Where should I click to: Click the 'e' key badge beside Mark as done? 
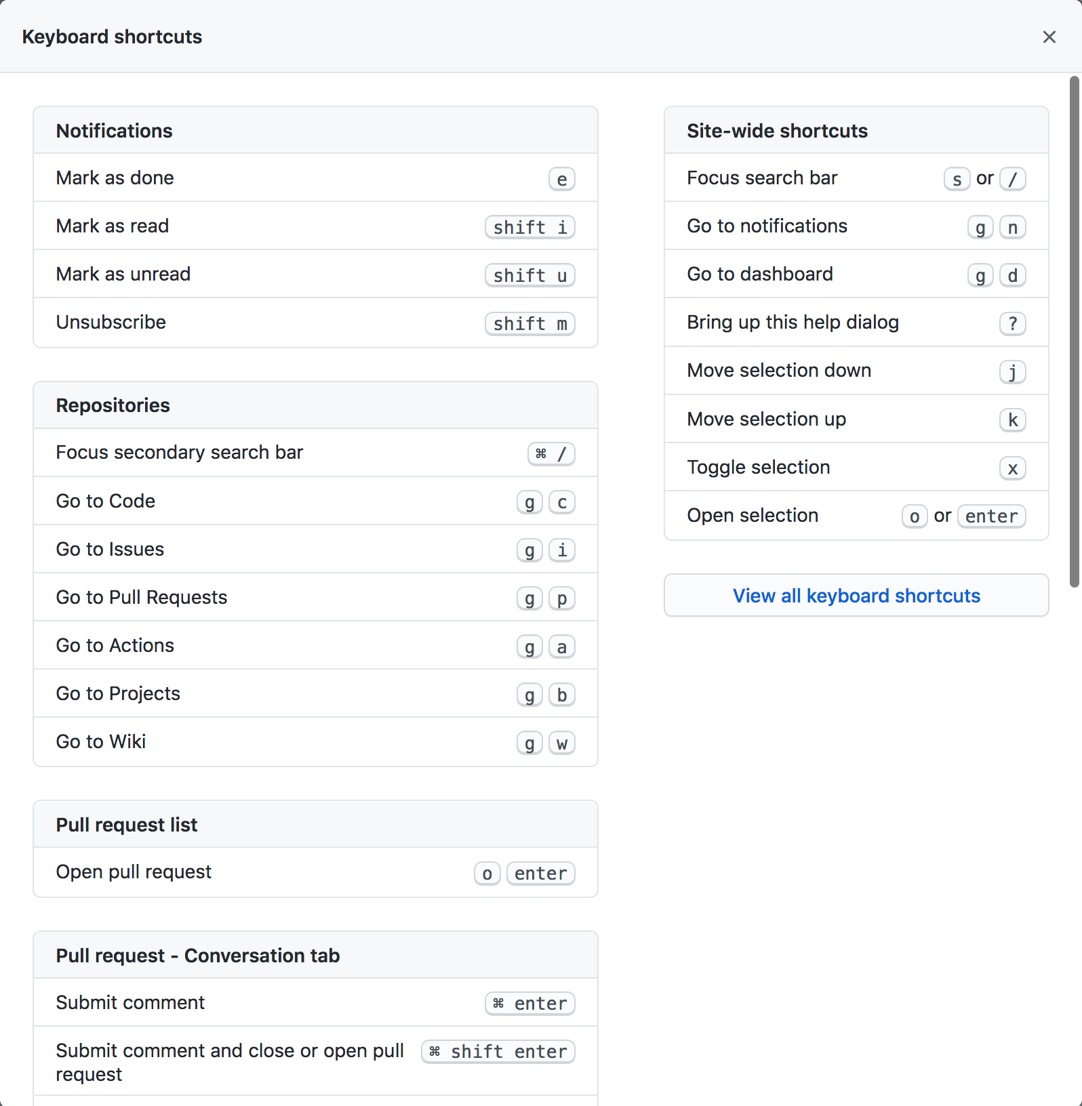pyautogui.click(x=561, y=180)
